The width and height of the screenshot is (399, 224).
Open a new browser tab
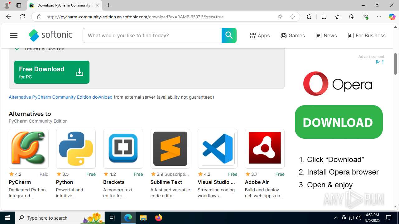point(108,5)
